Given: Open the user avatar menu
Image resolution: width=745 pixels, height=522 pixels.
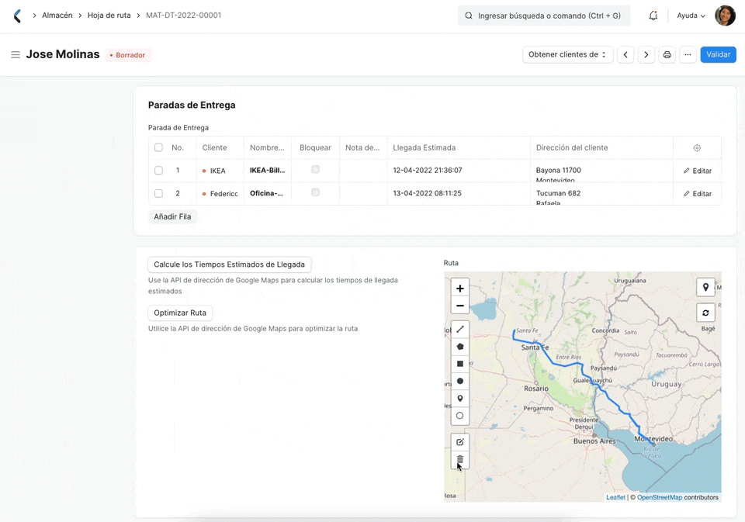Looking at the screenshot, I should click(725, 16).
